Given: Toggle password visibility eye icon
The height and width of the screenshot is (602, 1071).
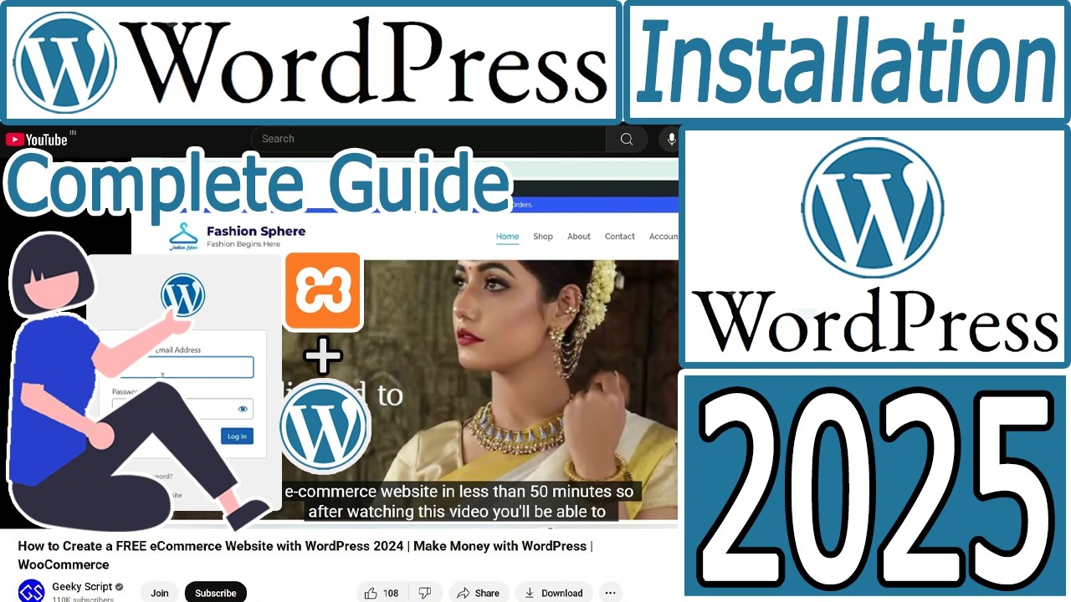Looking at the screenshot, I should (243, 409).
